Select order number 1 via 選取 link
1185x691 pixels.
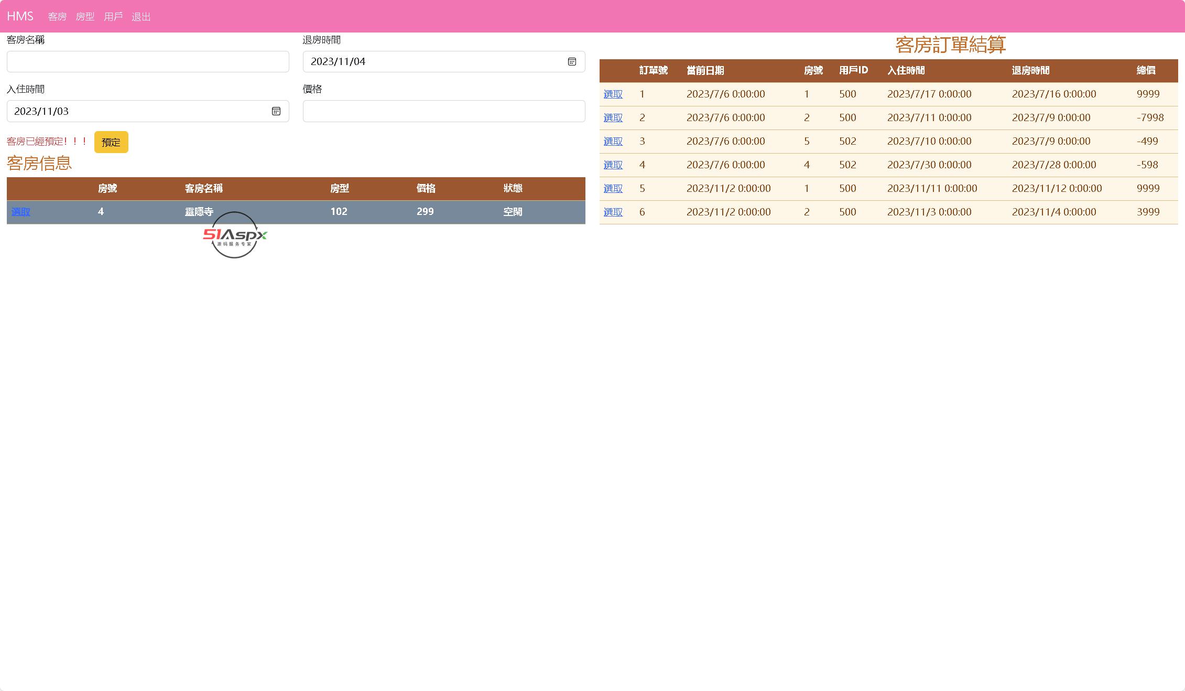[613, 94]
